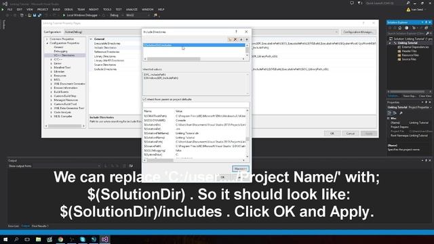This screenshot has width=434, height=244.
Task: Switch to Class View tab below Solution Explorer
Action: 425,96
